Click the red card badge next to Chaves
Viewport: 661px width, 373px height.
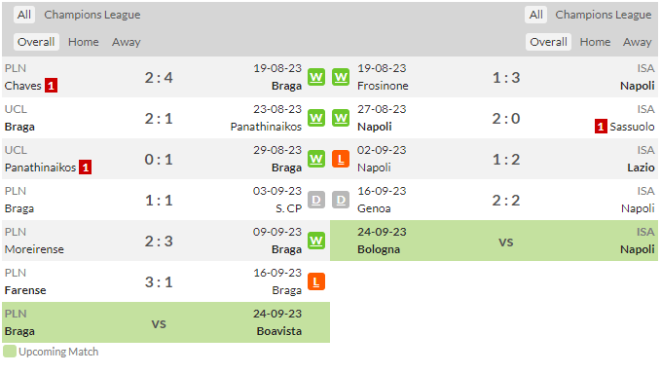pyautogui.click(x=51, y=86)
